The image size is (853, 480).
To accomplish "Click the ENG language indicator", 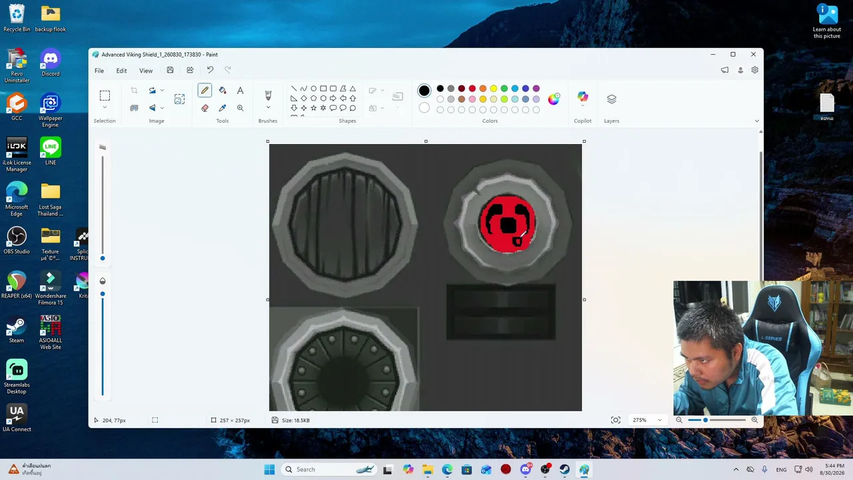I will pyautogui.click(x=781, y=469).
